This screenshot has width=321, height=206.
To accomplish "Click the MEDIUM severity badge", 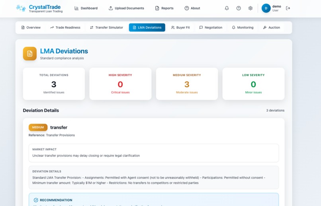I will point(38,127).
